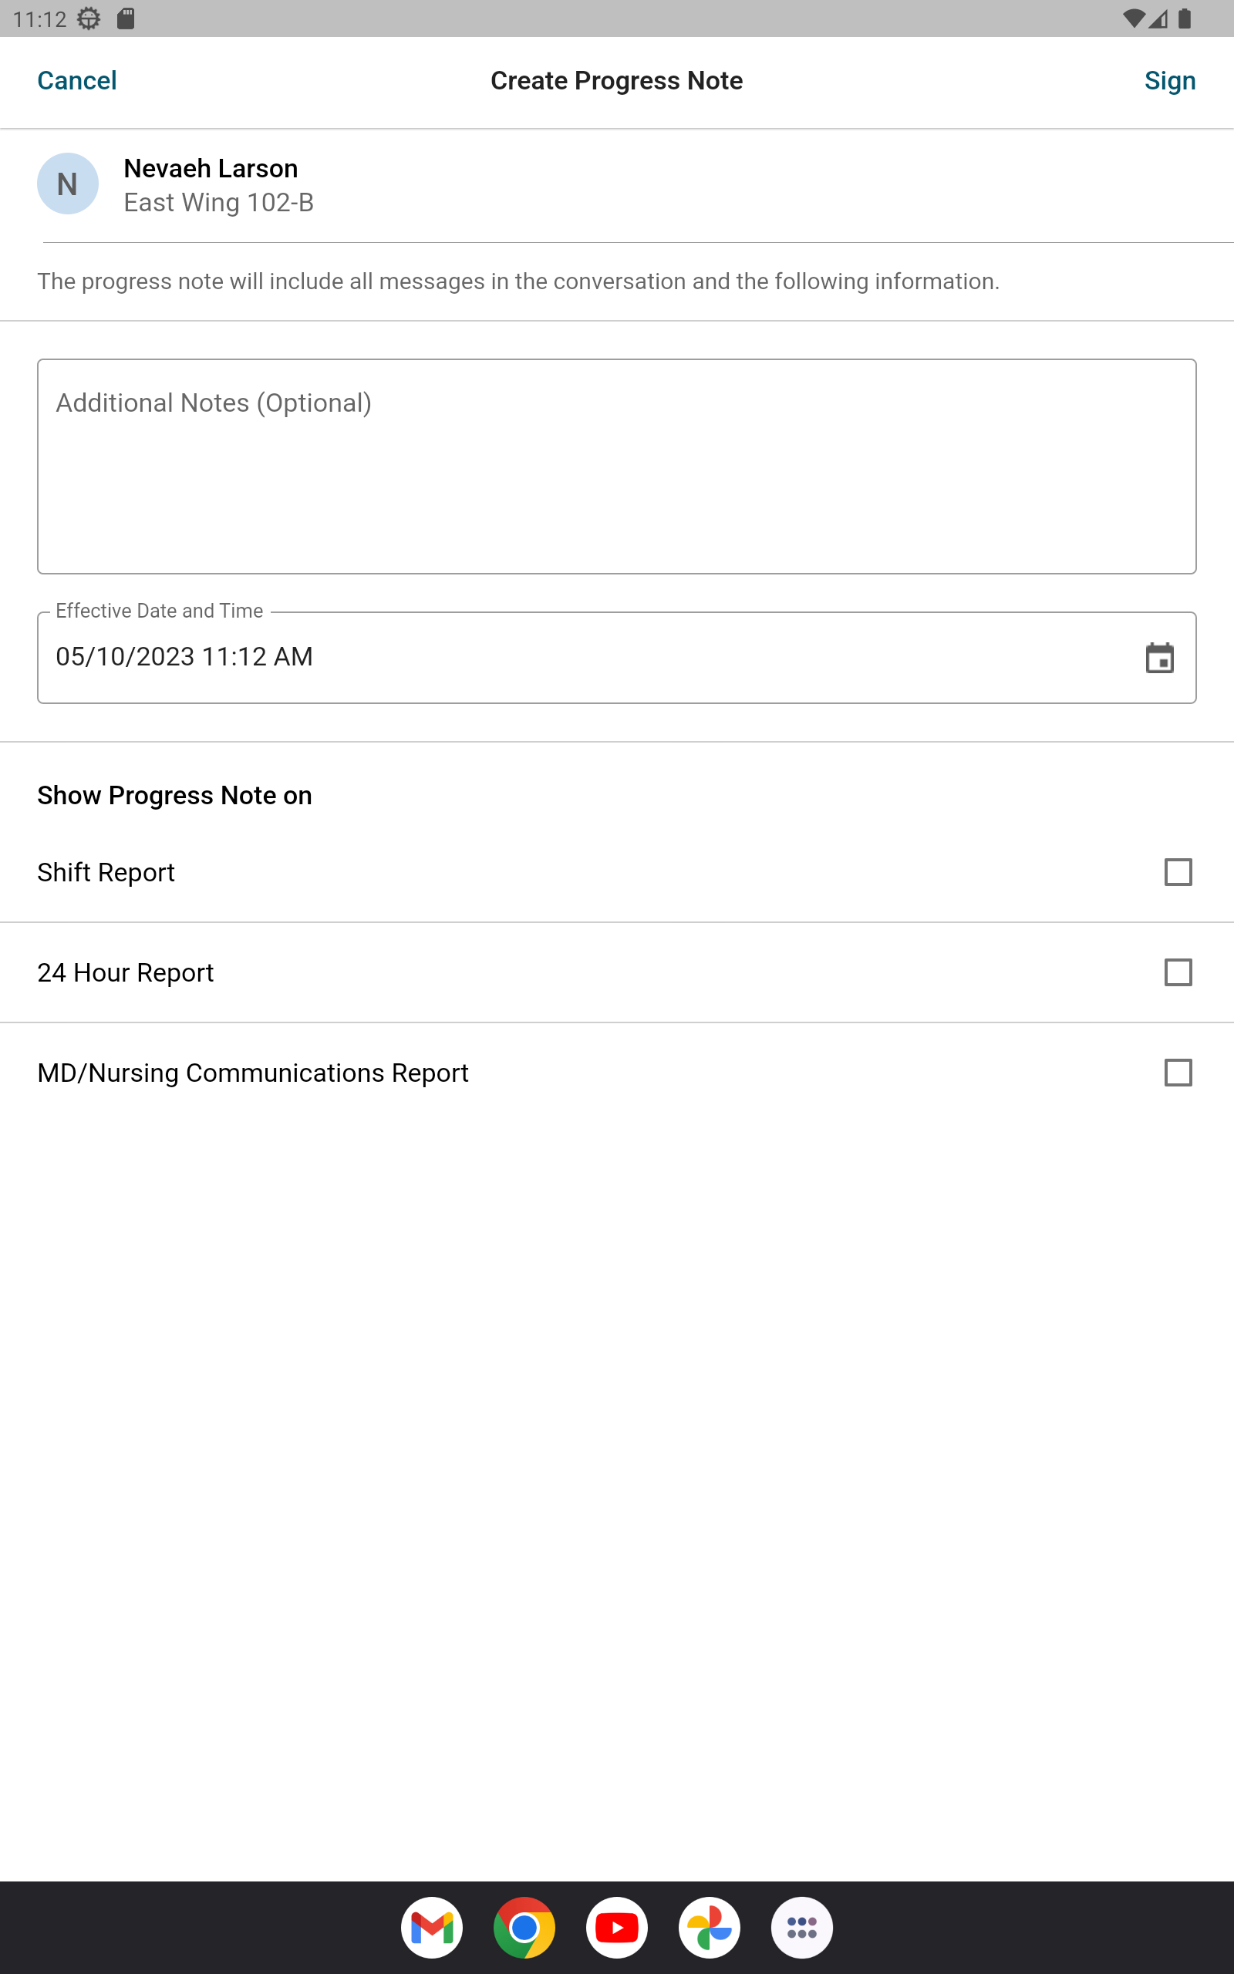Edit the Effective Date and Time field
The width and height of the screenshot is (1234, 1974).
click(x=617, y=658)
